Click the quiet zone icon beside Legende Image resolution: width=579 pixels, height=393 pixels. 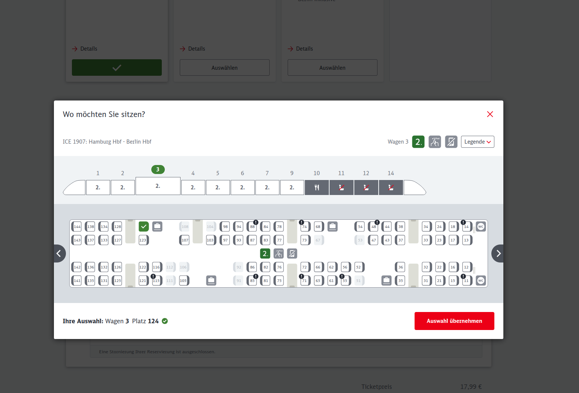434,142
